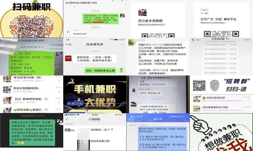Open the 西安长短期兼职群4 conversation

click(x=32, y=89)
